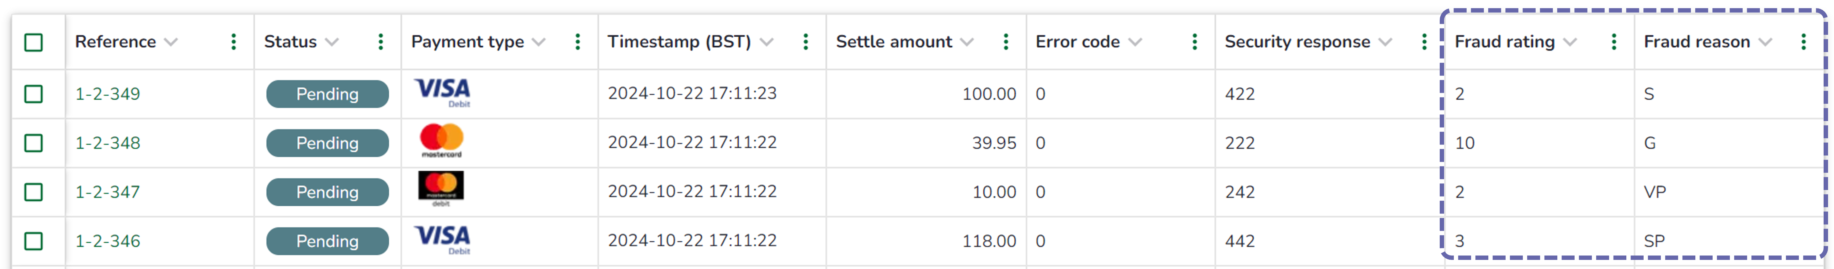
Task: Select the checkbox for transaction 1-2-349
Action: click(x=34, y=94)
